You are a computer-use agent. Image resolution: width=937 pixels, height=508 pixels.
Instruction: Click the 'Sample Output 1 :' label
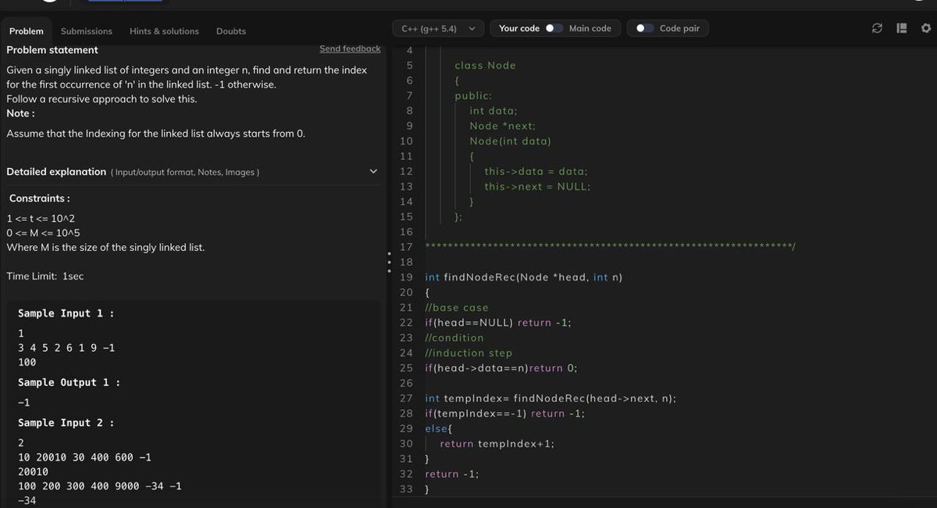(69, 382)
